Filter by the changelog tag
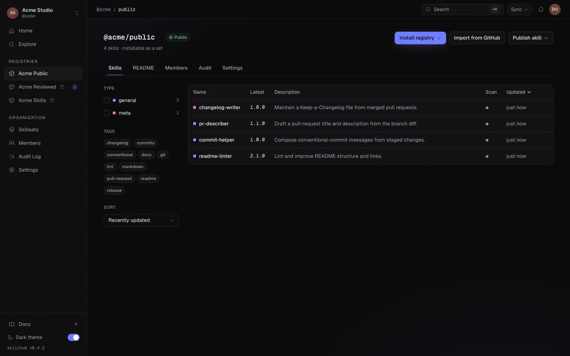 tap(118, 143)
